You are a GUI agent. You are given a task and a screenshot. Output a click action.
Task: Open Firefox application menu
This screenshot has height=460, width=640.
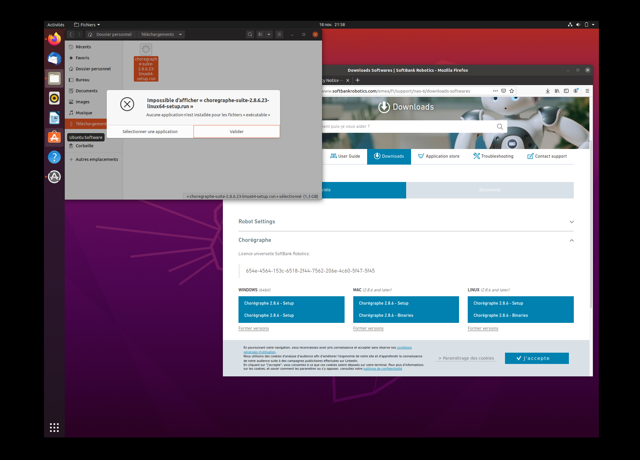(x=587, y=91)
